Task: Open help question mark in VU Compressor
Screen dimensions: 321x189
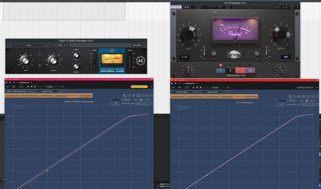Action: 297,7
